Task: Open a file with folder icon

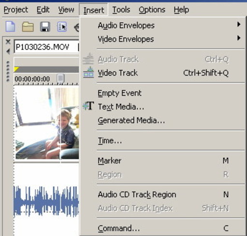Action: pos(28,27)
